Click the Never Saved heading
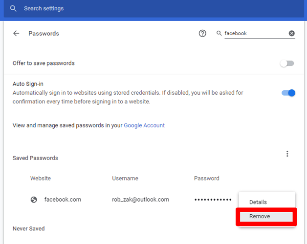307x244 pixels. [28, 228]
